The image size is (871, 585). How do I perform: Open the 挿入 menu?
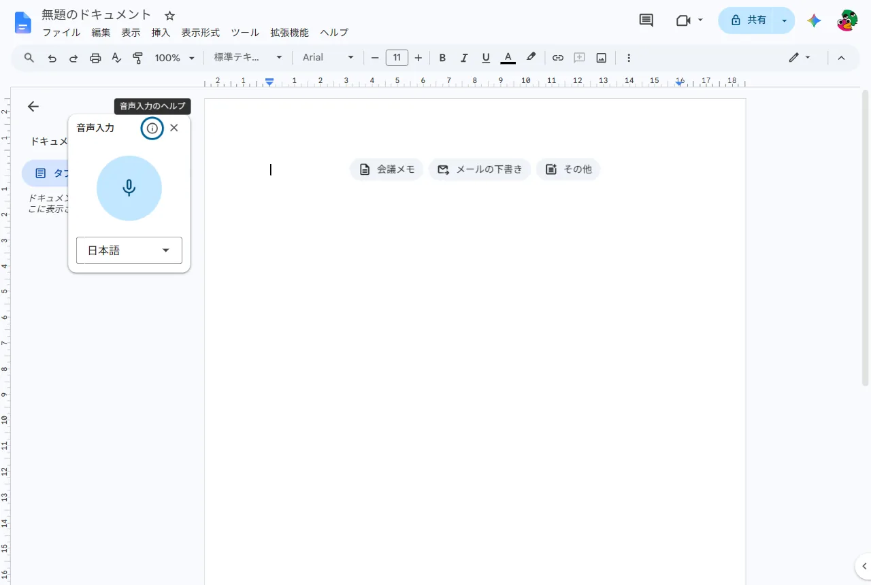click(161, 33)
